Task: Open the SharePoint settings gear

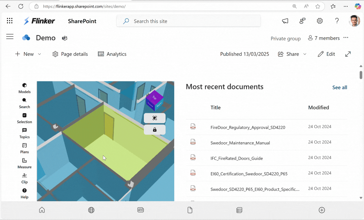Action: click(320, 21)
